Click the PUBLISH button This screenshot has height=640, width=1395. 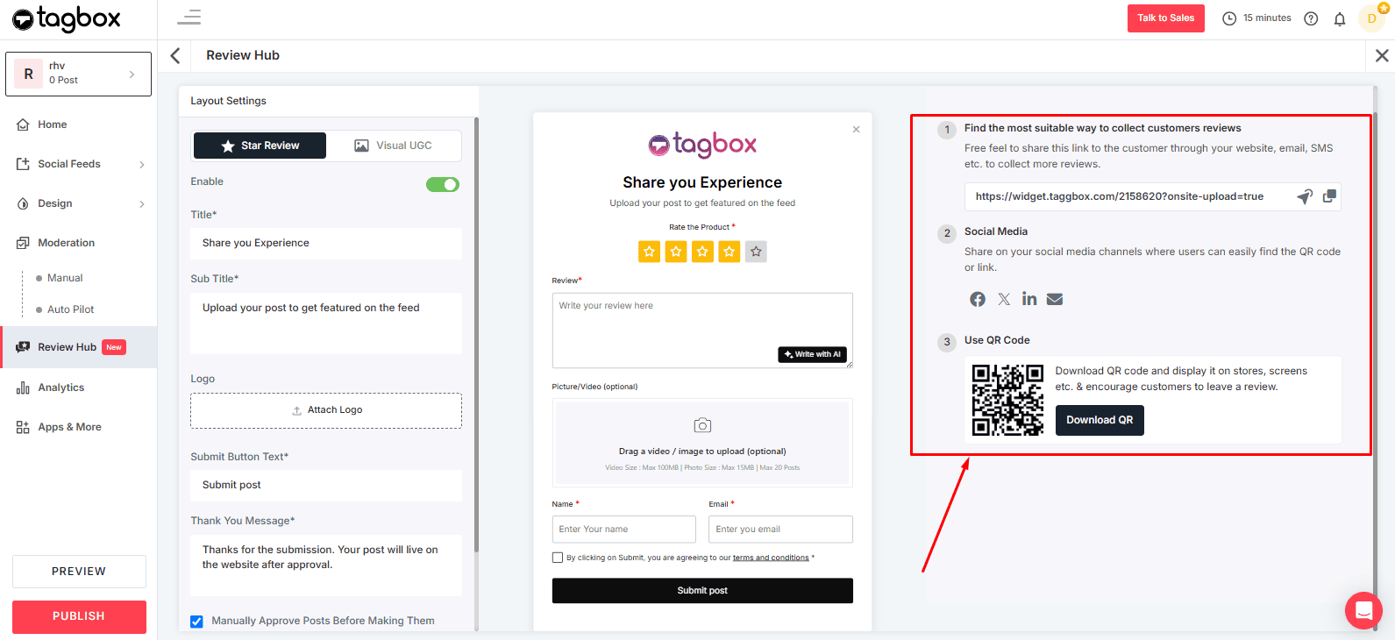click(x=79, y=616)
